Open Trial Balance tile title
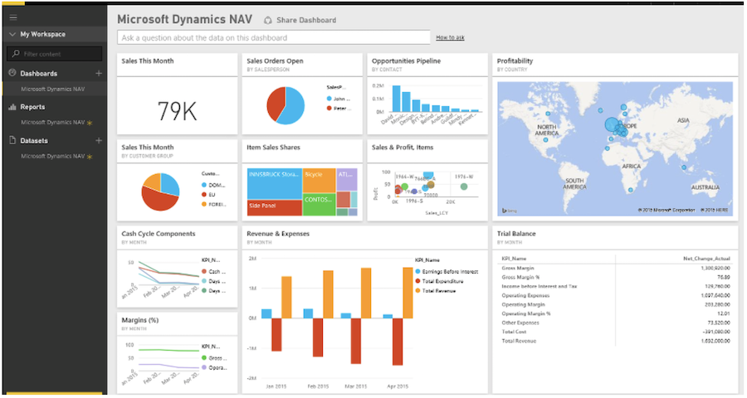747x398 pixels. (516, 234)
